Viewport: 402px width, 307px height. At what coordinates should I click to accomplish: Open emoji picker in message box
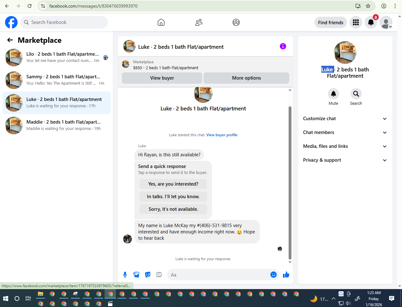pos(274,275)
